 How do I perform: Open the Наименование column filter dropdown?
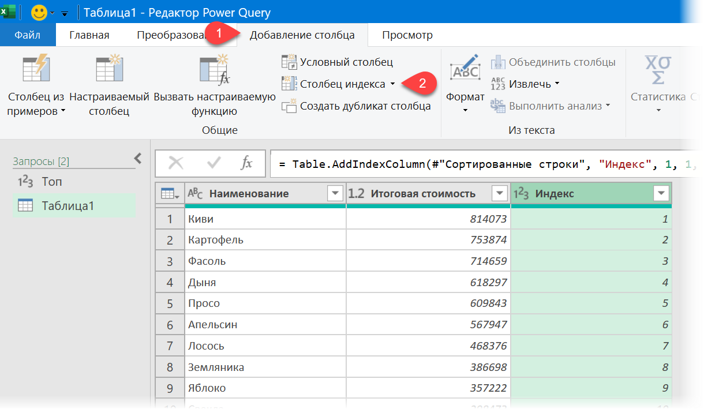[x=335, y=194]
